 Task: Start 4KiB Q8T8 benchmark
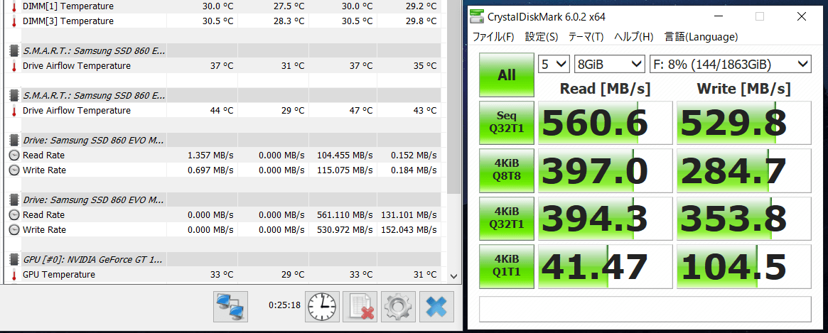tap(507, 170)
